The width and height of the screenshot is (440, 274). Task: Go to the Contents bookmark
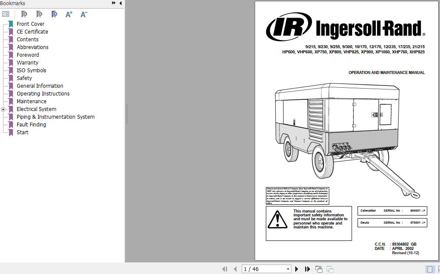coord(28,40)
